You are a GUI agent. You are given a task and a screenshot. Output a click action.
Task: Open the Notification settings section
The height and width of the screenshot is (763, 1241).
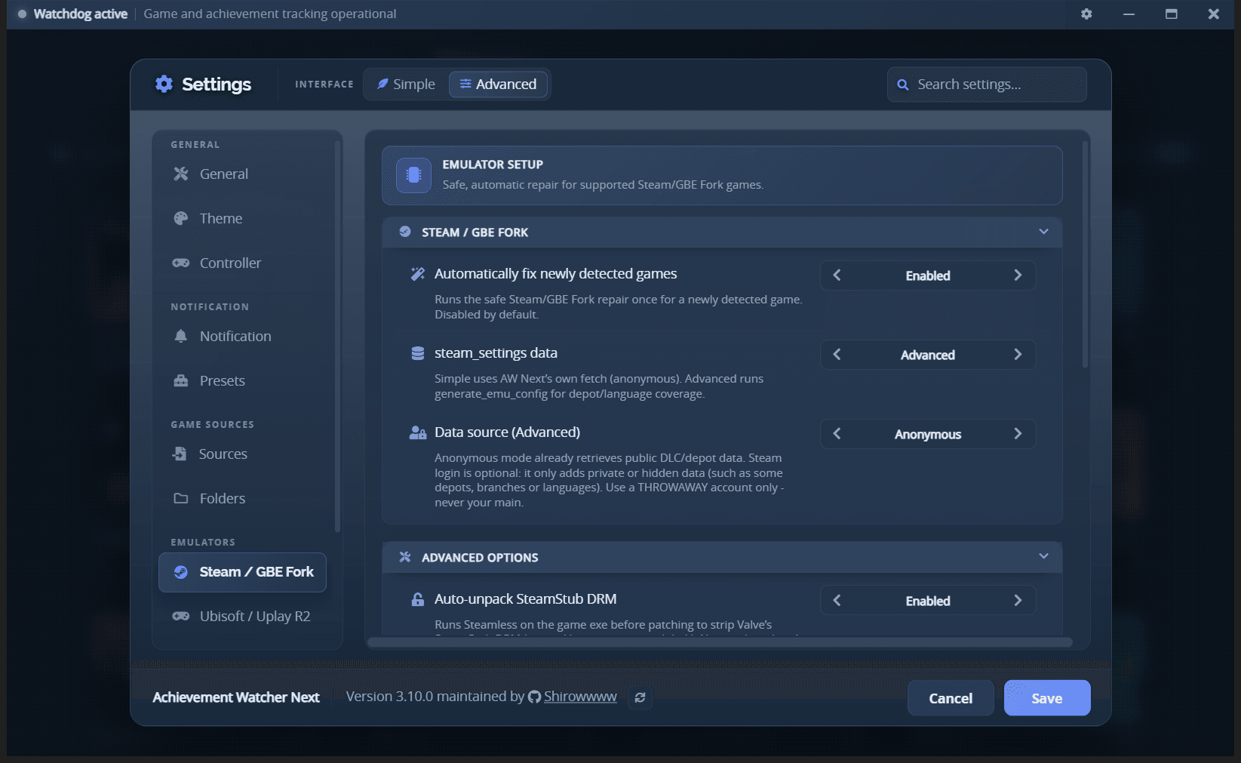pyautogui.click(x=243, y=336)
